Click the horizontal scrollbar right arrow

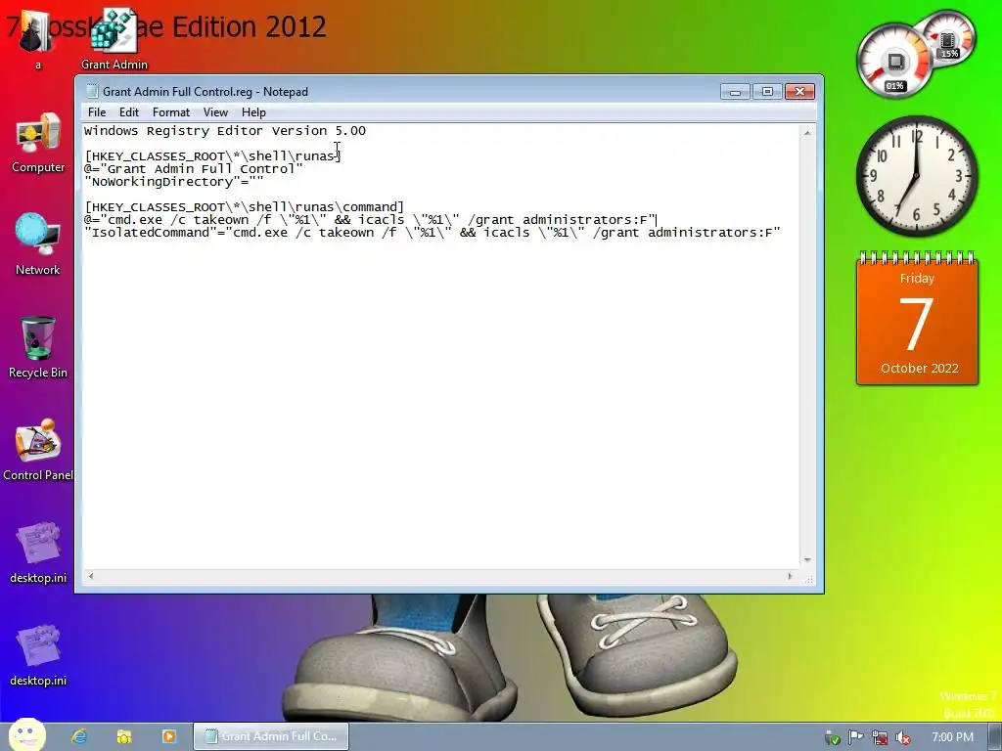[790, 577]
